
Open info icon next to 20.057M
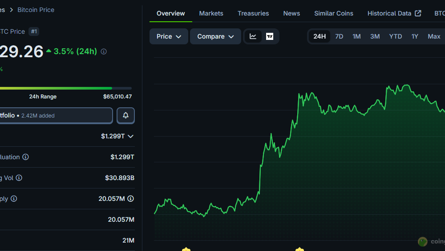pos(130,199)
